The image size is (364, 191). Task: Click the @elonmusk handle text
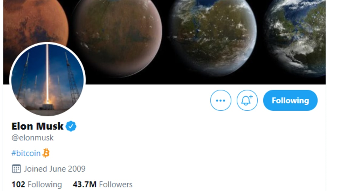[x=32, y=138]
